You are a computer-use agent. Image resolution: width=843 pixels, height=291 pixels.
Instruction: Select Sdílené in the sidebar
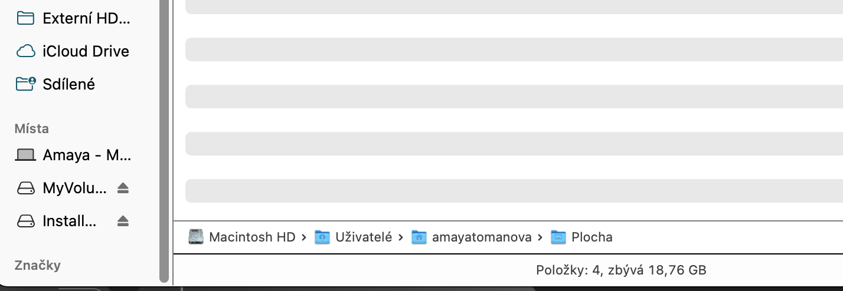[68, 84]
